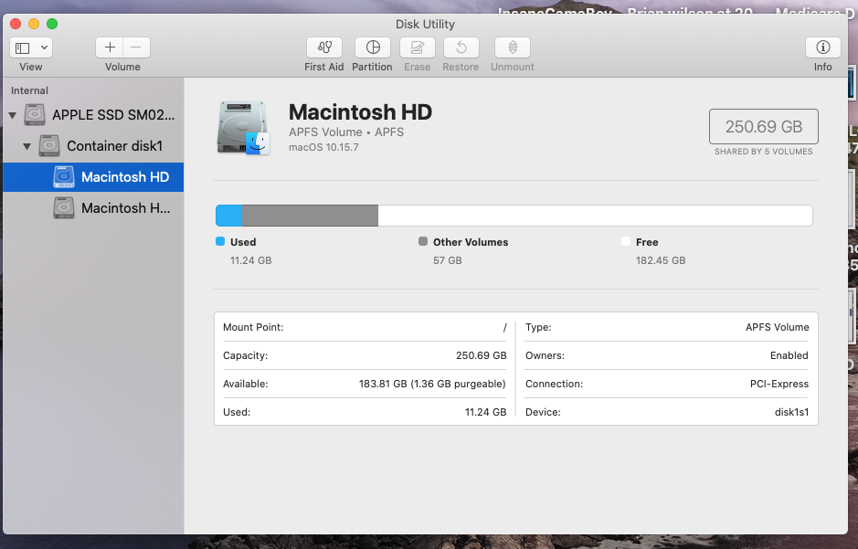Click the Disk Utility window title
The width and height of the screenshot is (858, 549).
point(425,24)
